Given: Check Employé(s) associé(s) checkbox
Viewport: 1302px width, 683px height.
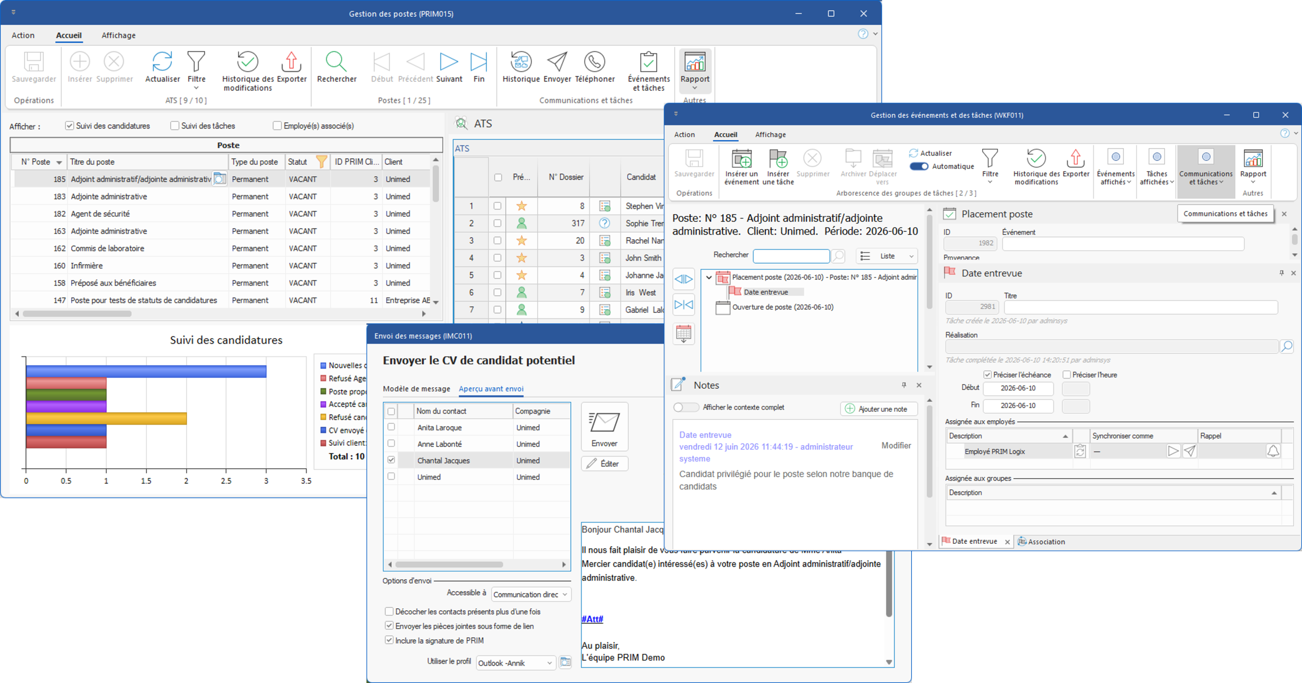Looking at the screenshot, I should [x=277, y=126].
